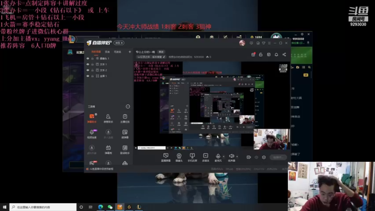The height and width of the screenshot is (211, 375).
Task: Lock the 全屏 1 source
Action: 92,76
